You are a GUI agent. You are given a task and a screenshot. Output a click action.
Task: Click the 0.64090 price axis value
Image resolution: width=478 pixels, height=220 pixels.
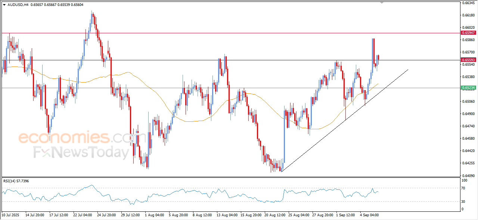point(468,176)
